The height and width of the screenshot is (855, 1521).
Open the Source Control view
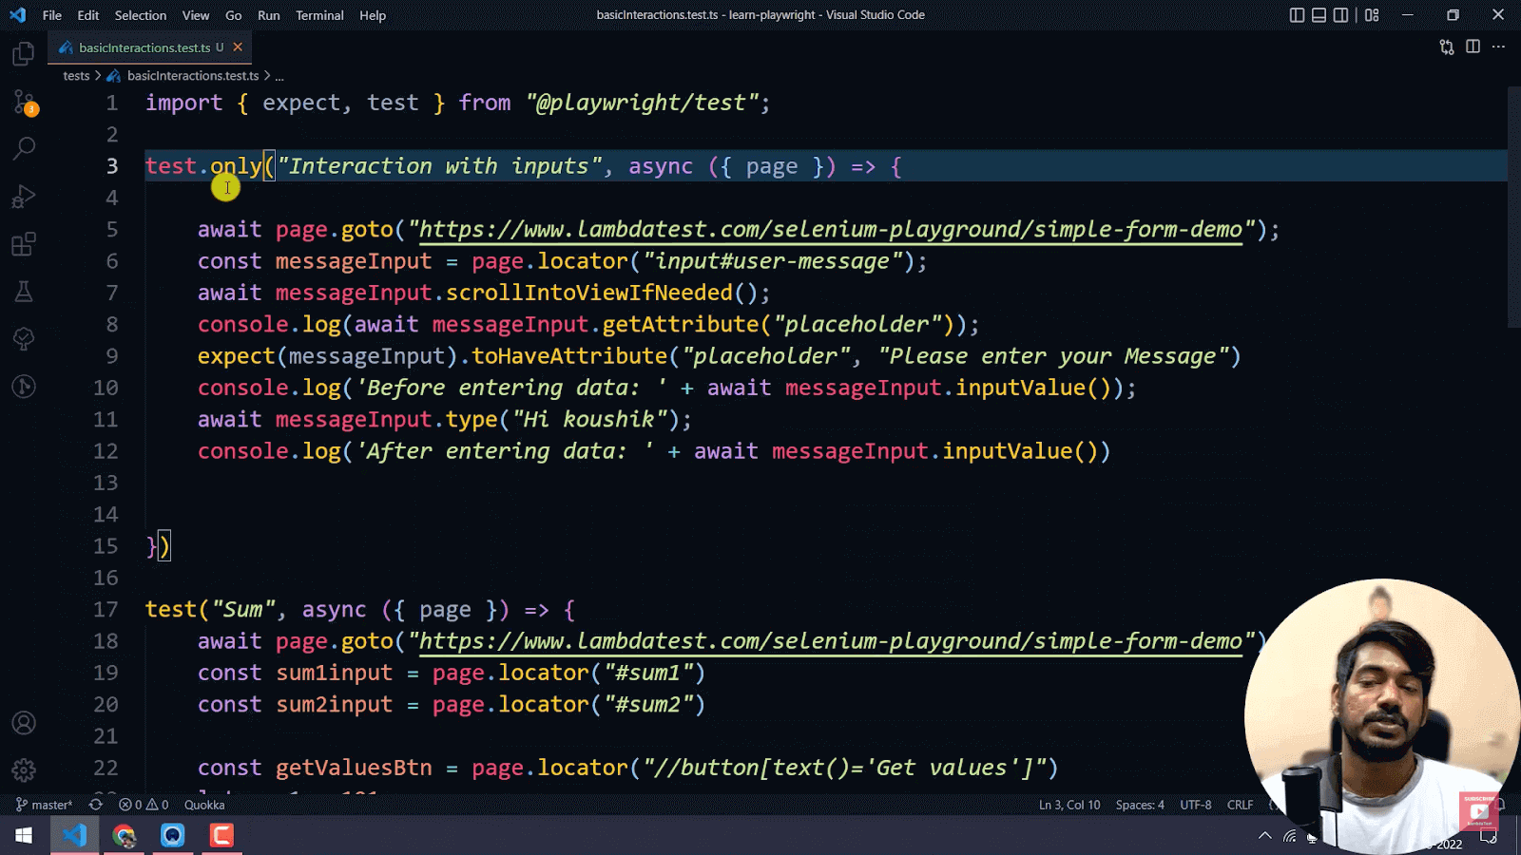pos(24,102)
